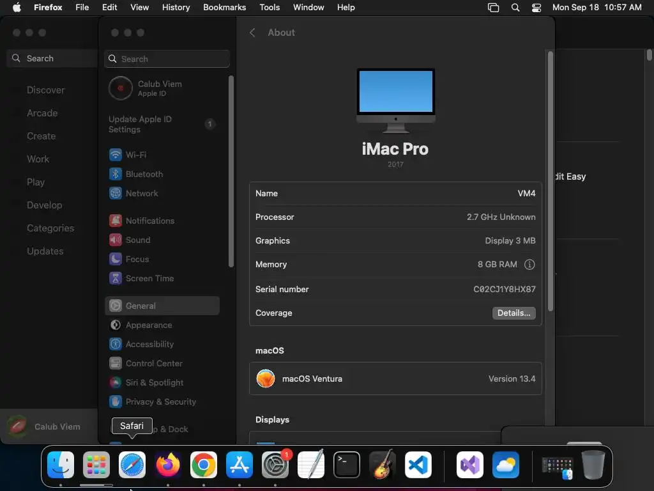Select Categories in App Store sidebar
The image size is (654, 491).
pos(50,228)
